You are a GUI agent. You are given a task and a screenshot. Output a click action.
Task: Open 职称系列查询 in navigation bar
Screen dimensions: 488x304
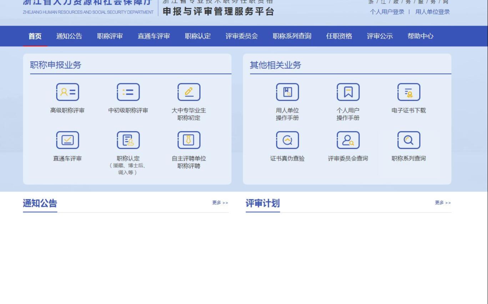point(292,36)
